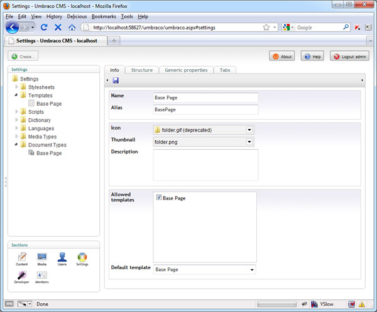Click the About button

(281, 57)
